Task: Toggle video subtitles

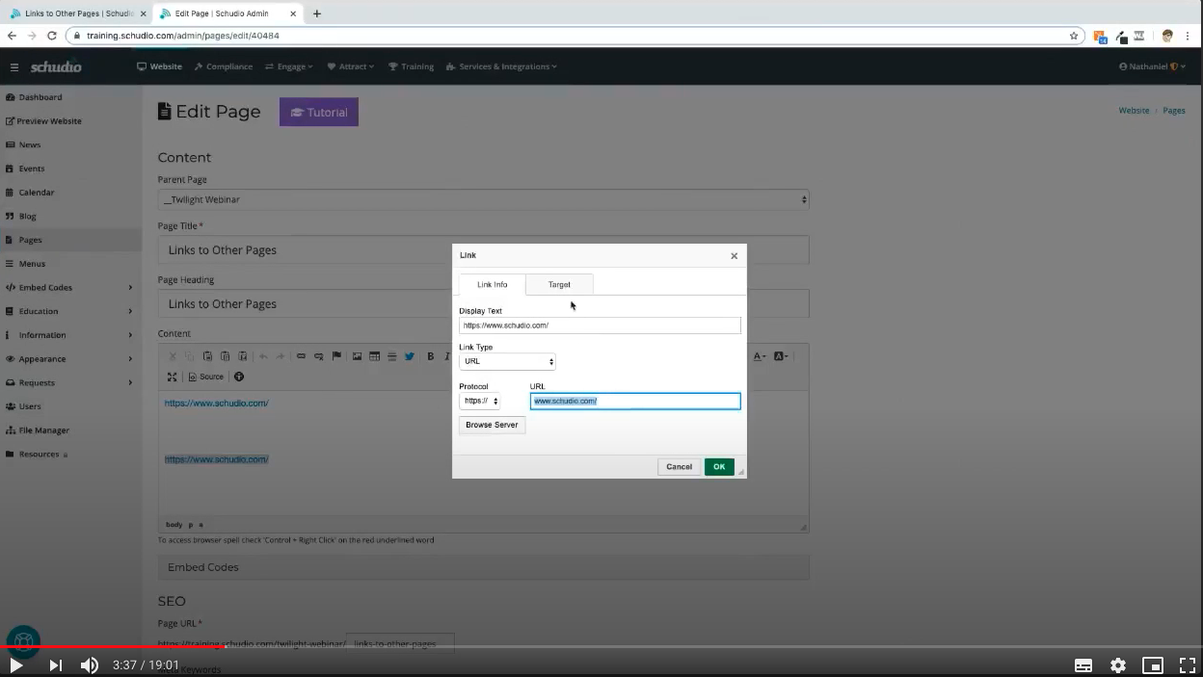Action: (1083, 664)
